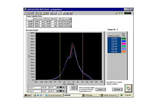
Task: Toggle the lock icon for Cursor 1
Action: coord(64,91)
